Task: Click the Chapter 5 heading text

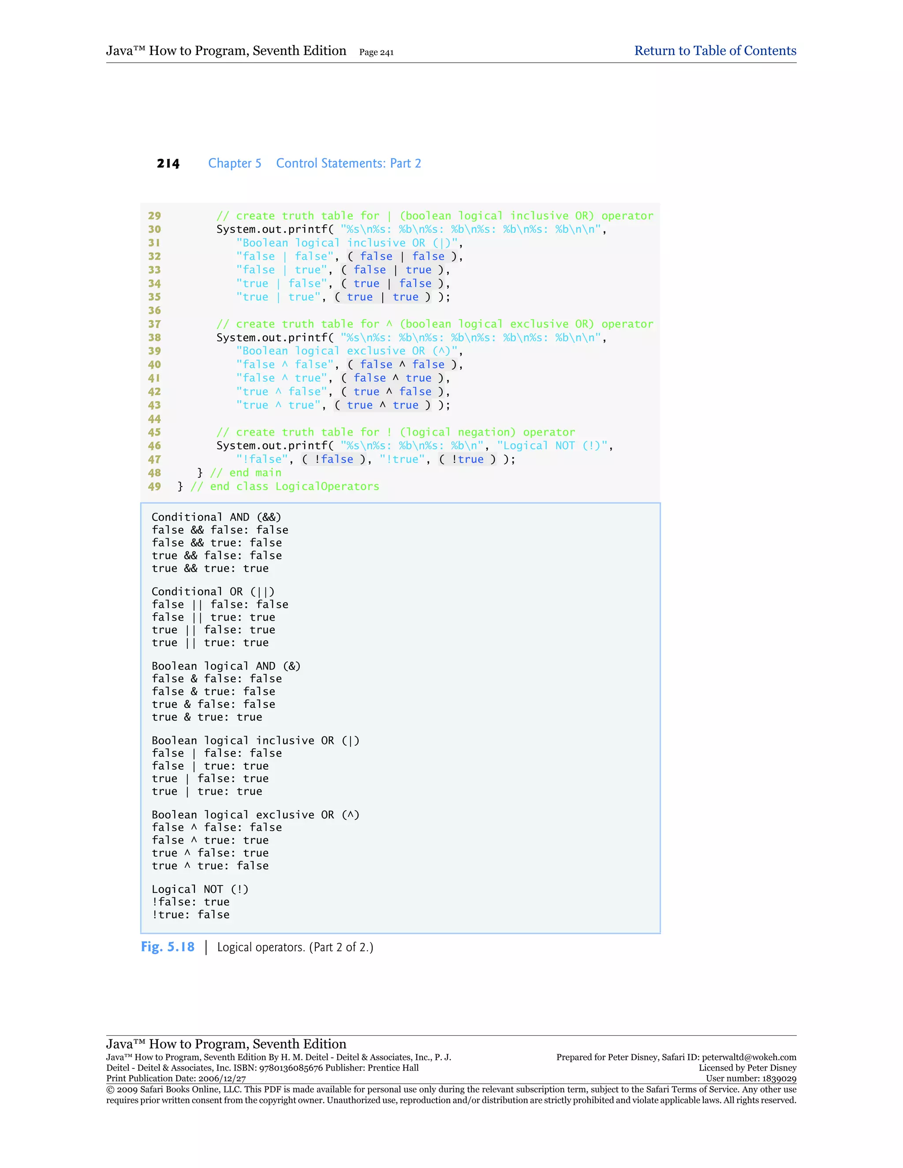Action: pos(234,163)
